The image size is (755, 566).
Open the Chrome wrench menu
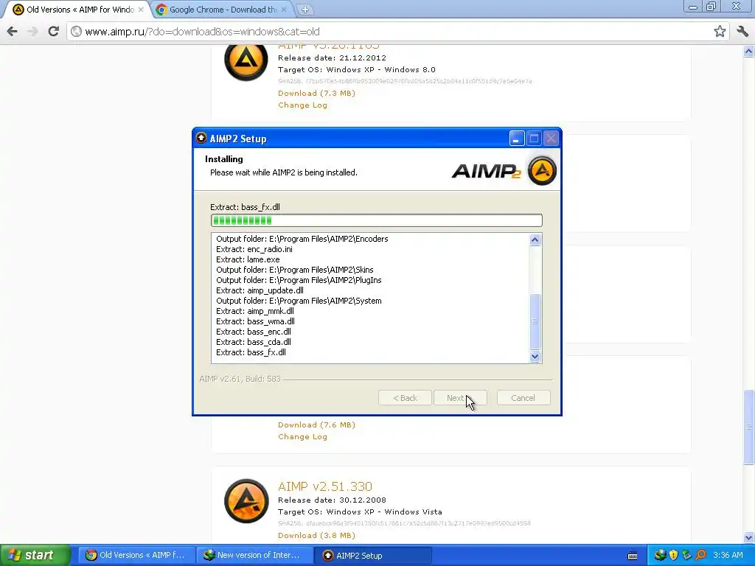pos(742,32)
